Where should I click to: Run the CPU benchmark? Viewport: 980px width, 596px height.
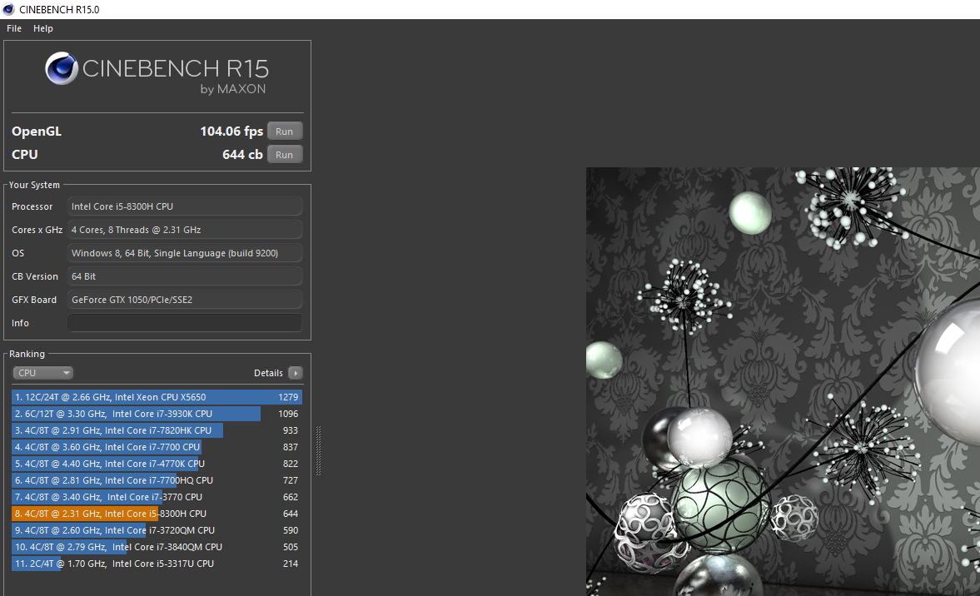pos(285,154)
